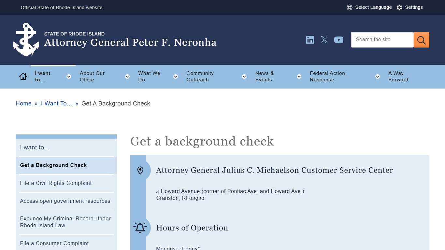Select the What We Do menu item
445x250 pixels.
149,76
